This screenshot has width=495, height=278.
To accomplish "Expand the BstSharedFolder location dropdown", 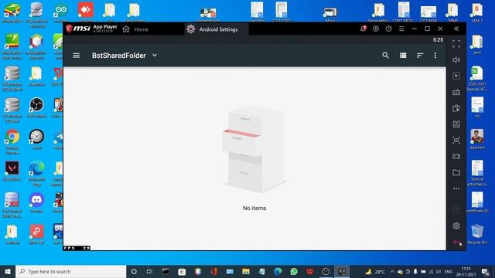I will (155, 56).
